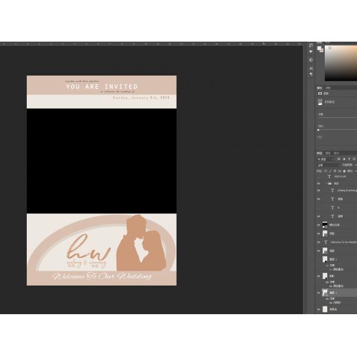
Task: Click the History panel icon in dock
Action: [x=311, y=44]
